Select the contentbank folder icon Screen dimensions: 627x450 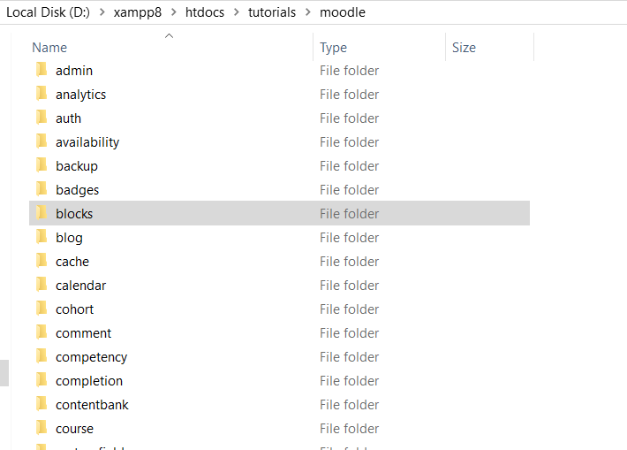pos(42,404)
